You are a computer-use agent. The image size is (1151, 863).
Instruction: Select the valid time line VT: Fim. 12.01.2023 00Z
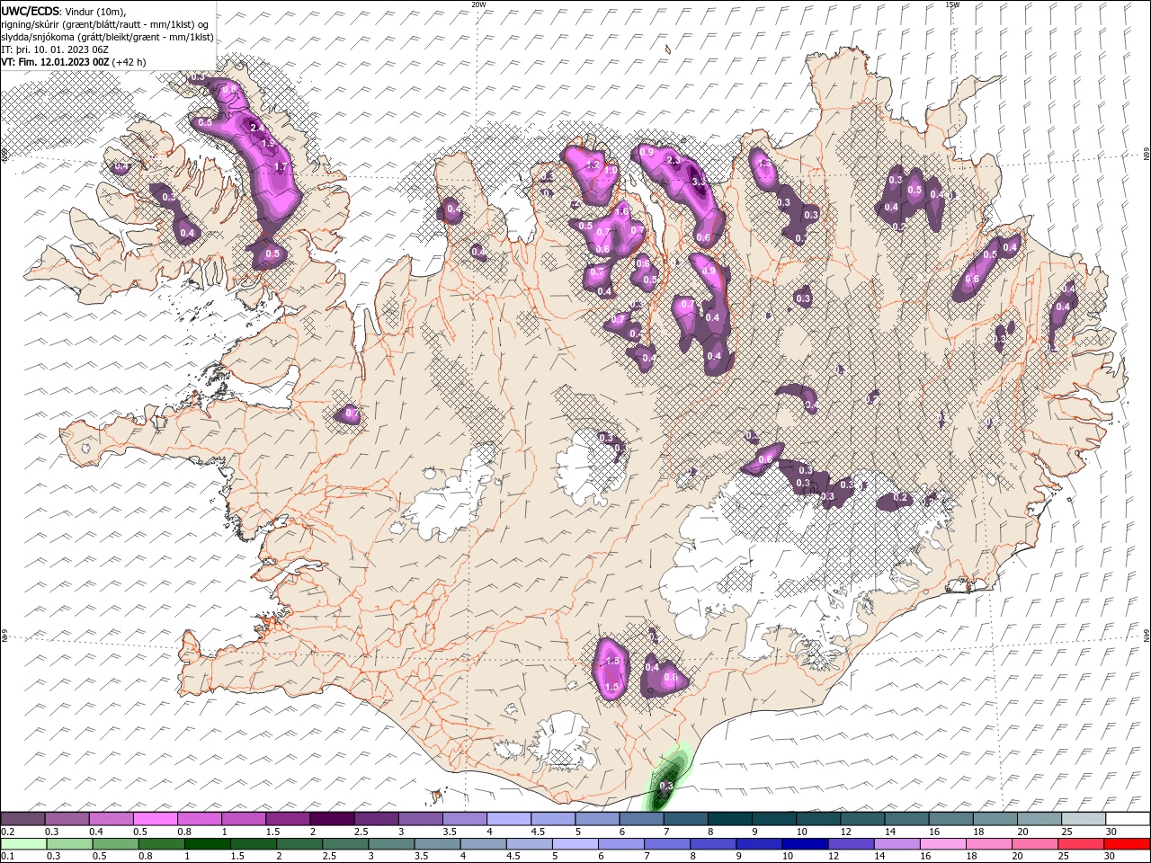(x=55, y=62)
